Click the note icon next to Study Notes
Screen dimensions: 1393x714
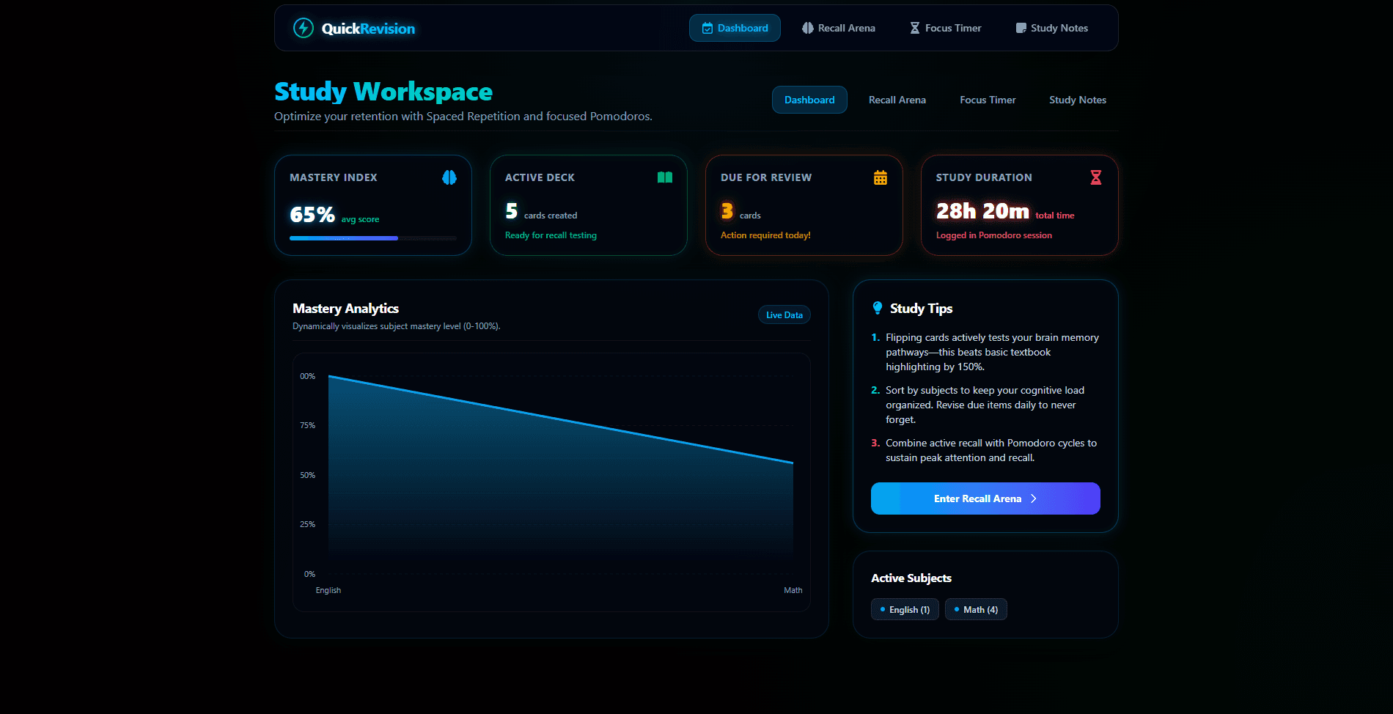(1021, 28)
